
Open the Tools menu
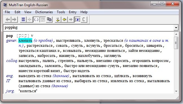pos(61,12)
